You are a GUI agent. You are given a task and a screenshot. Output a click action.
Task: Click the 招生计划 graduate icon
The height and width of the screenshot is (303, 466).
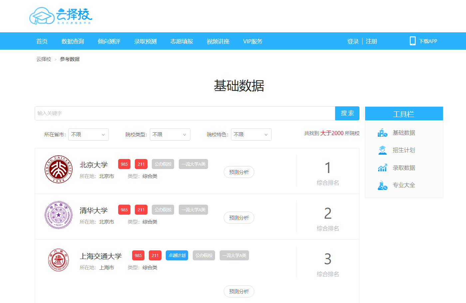pyautogui.click(x=382, y=150)
